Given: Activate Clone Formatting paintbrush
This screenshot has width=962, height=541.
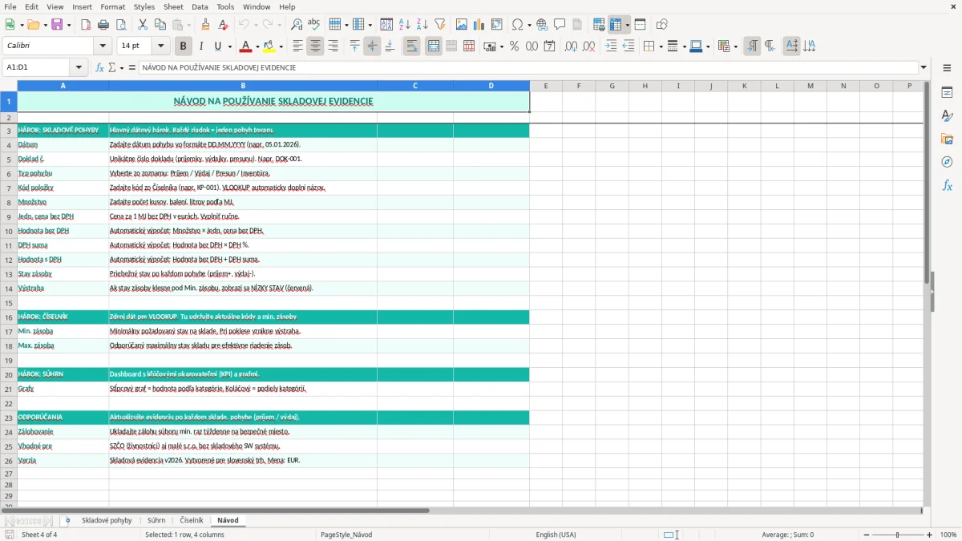Looking at the screenshot, I should click(205, 25).
